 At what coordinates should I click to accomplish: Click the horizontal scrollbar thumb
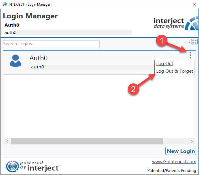click(87, 141)
